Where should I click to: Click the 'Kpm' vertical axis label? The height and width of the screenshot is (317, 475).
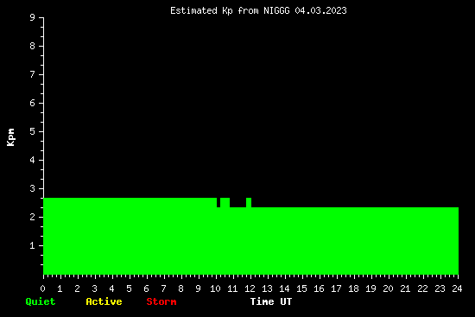10,137
